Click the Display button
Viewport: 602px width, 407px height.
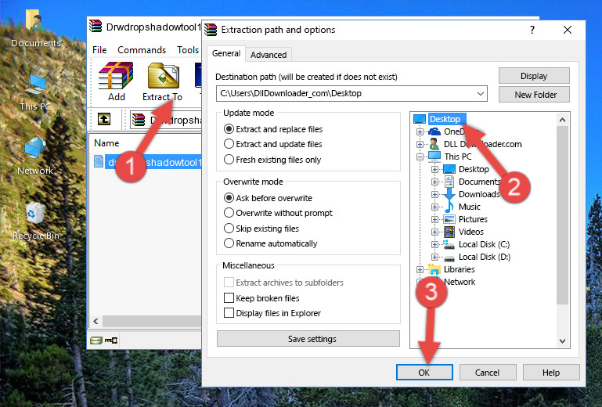(x=534, y=76)
